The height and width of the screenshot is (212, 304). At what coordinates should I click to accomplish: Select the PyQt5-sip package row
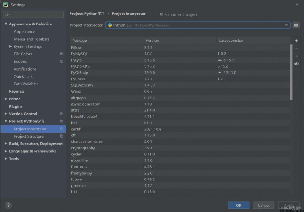180,73
